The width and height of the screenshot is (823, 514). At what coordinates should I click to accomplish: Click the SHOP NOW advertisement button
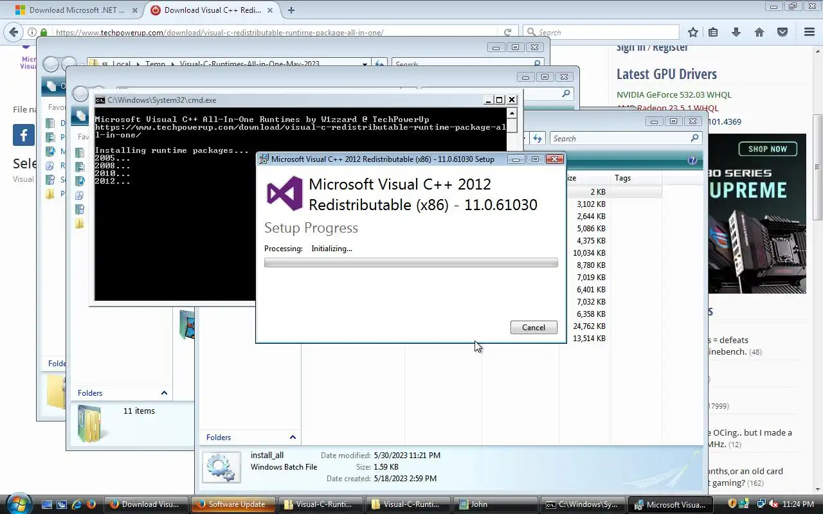[767, 149]
